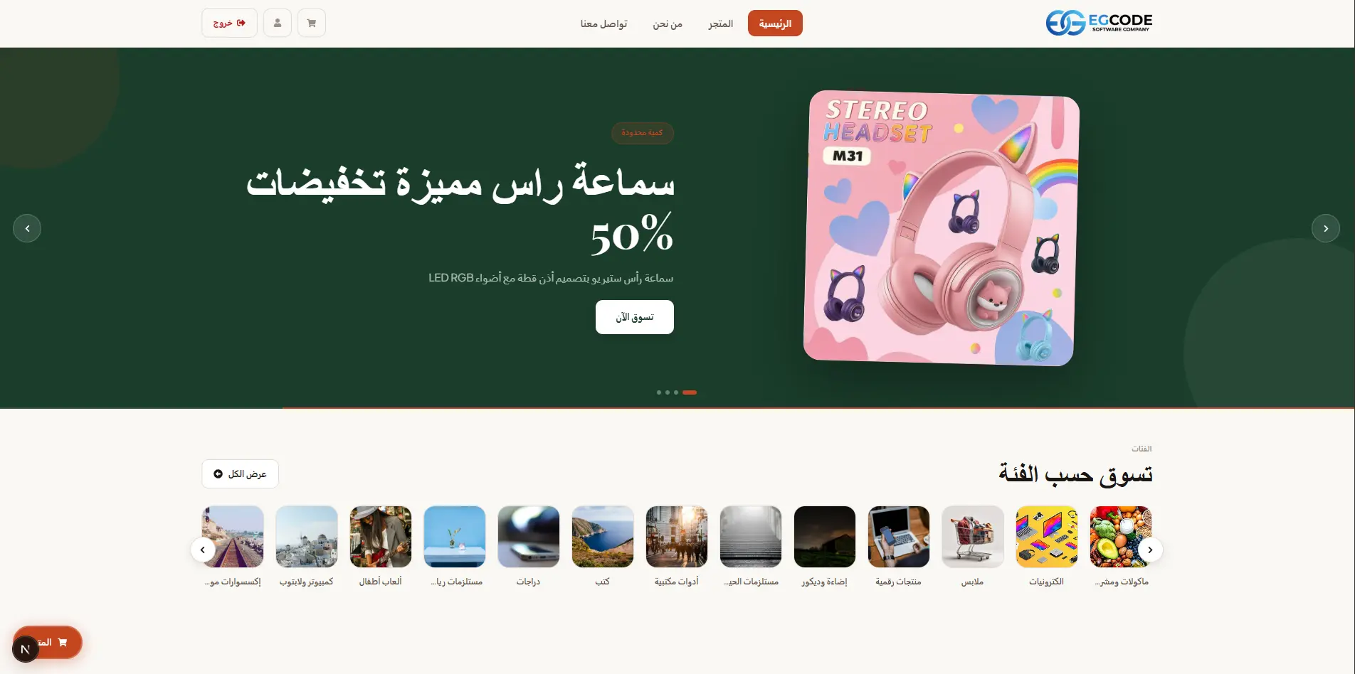1355x674 pixels.
Task: Open the المتجر menu item
Action: coord(720,23)
